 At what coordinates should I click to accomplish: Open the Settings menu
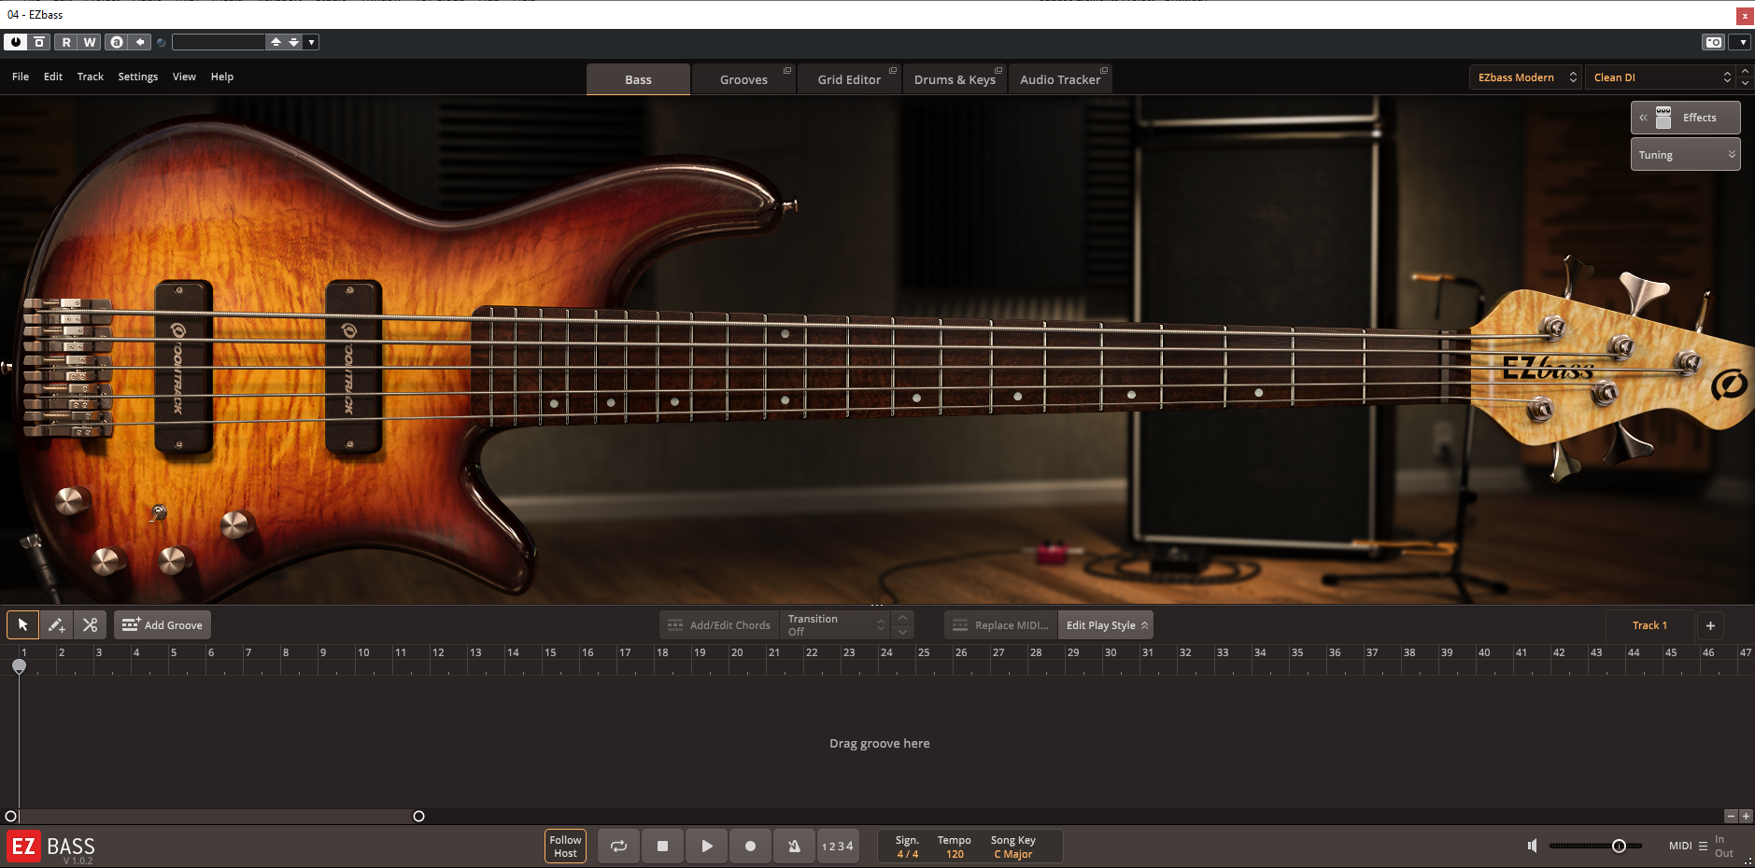tap(138, 77)
